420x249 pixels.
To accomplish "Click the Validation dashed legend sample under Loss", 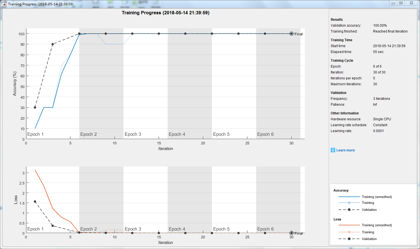I will pyautogui.click(x=349, y=239).
